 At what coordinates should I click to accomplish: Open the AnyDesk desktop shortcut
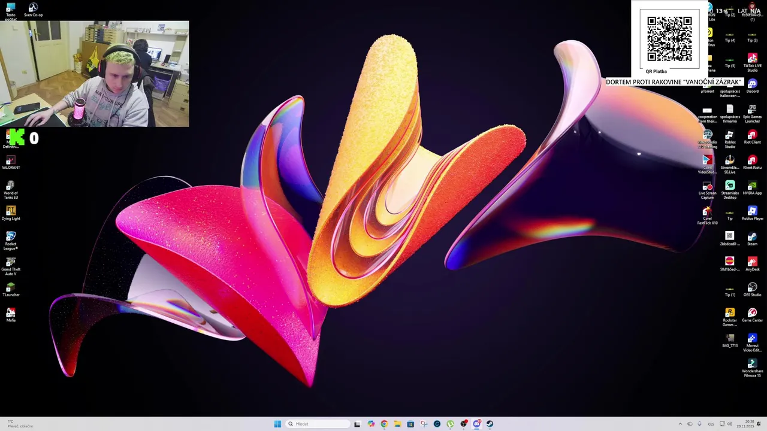[752, 264]
